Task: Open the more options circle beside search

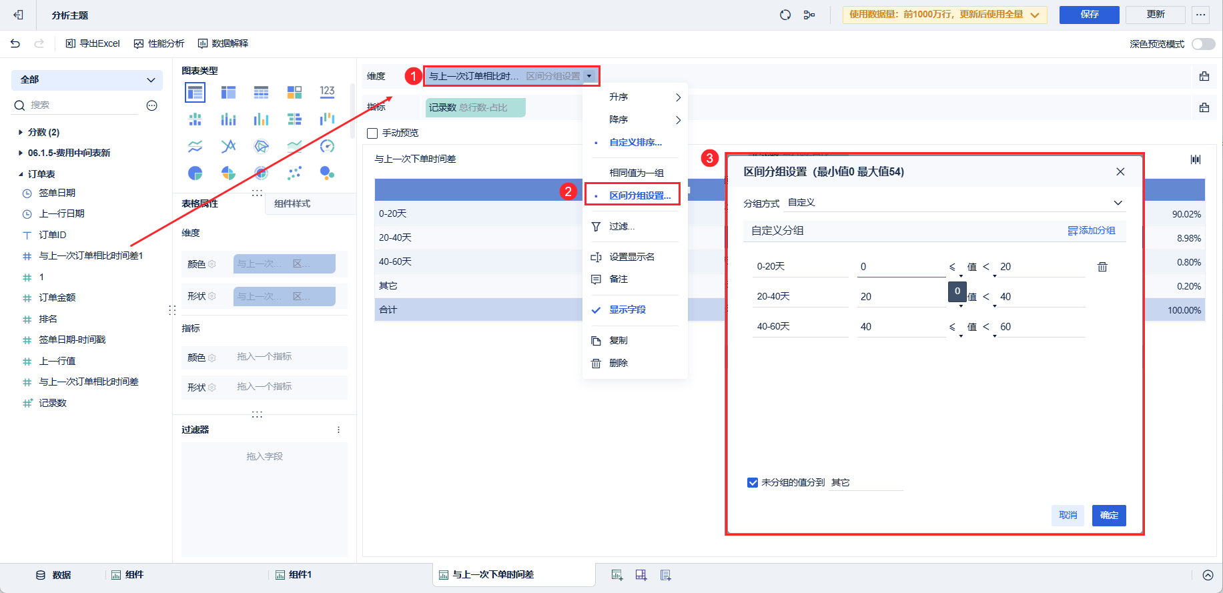Action: [x=152, y=105]
